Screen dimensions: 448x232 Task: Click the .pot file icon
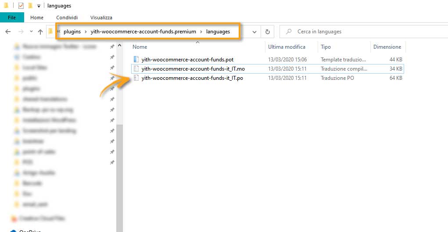(x=136, y=60)
